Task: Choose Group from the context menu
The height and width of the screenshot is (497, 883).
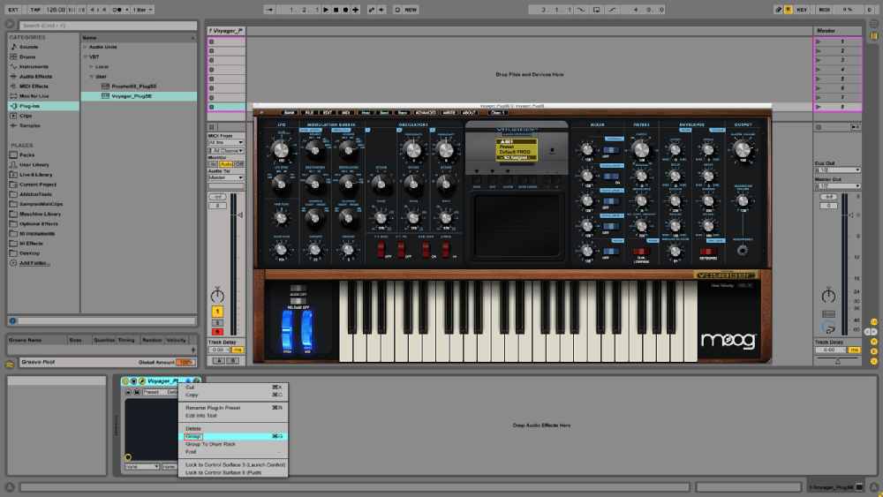Action: pyautogui.click(x=193, y=436)
